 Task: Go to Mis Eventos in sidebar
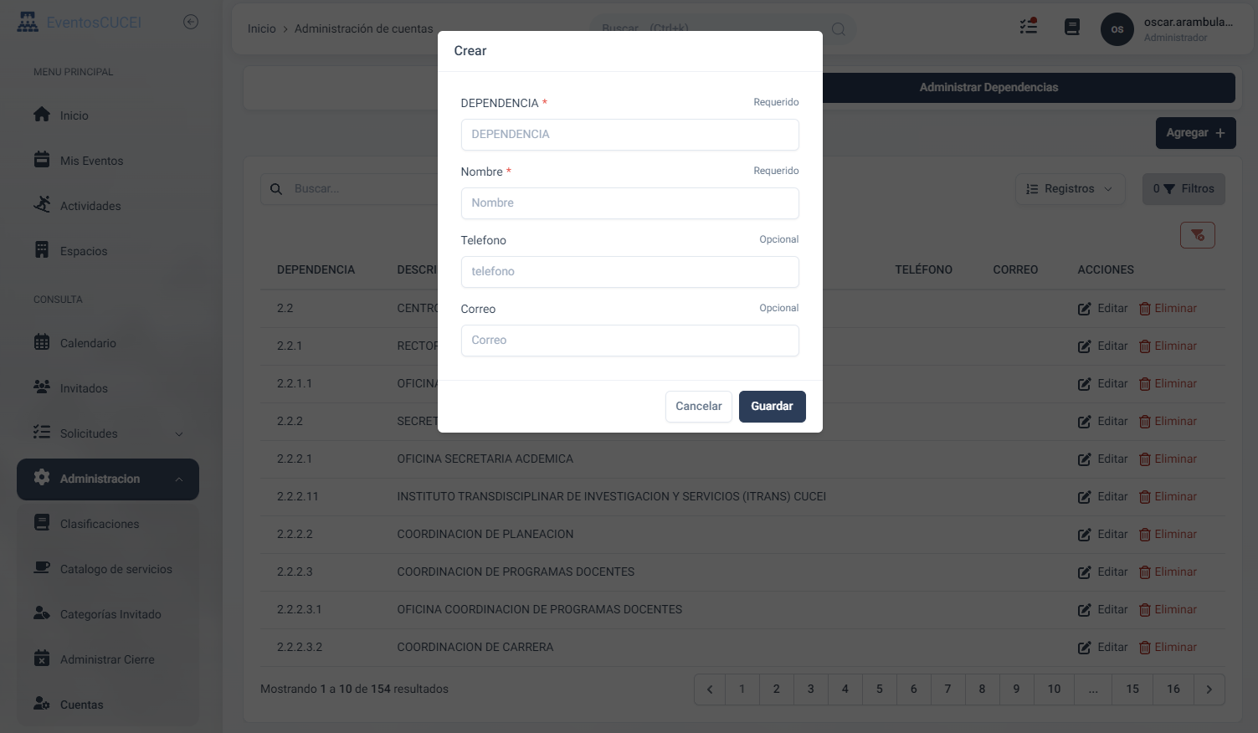91,161
